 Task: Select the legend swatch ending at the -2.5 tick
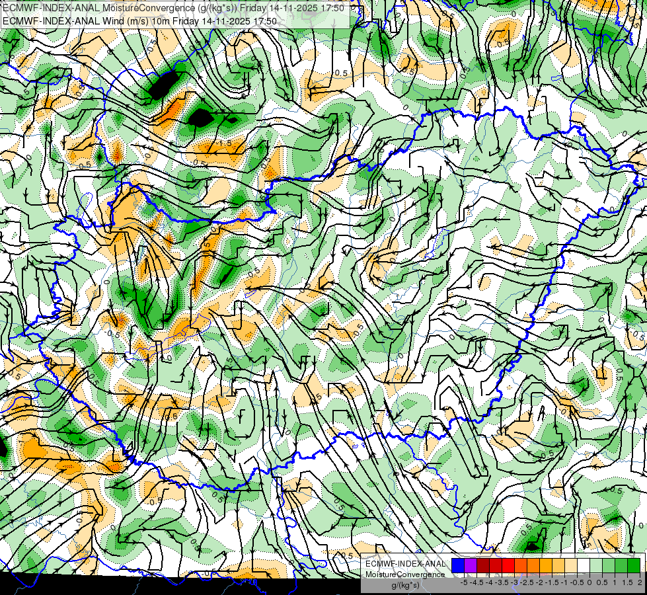coord(521,565)
